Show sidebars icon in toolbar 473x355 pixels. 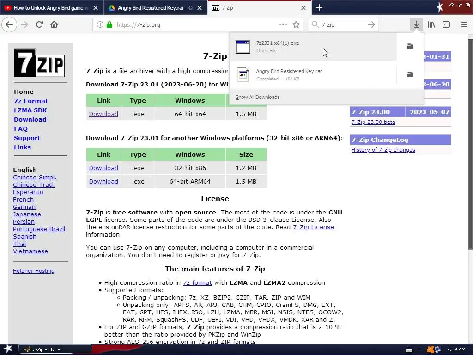coord(446,24)
